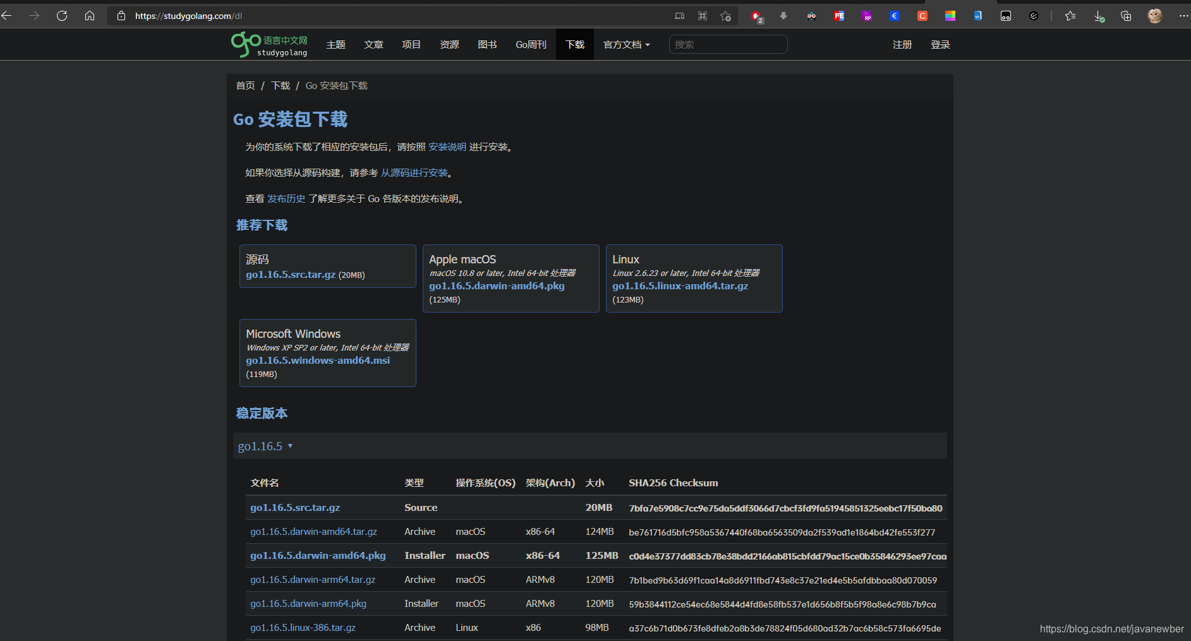Open the 发布历史 link
This screenshot has height=641, width=1191.
click(286, 199)
